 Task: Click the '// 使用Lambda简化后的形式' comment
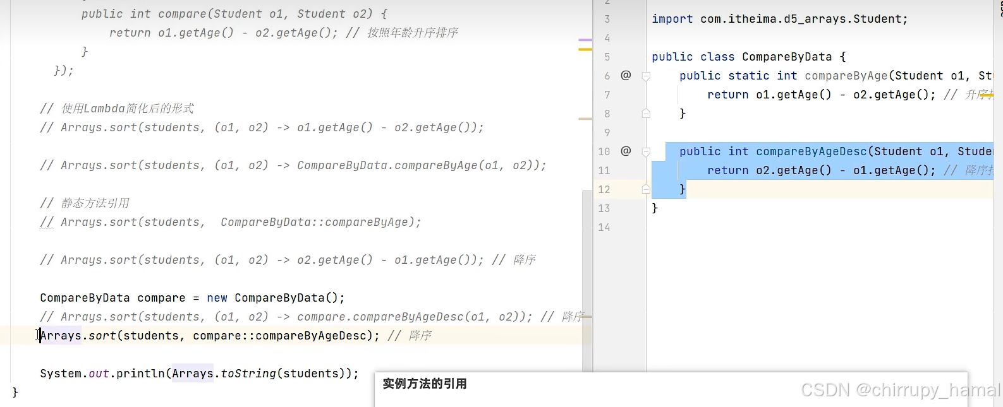[117, 109]
